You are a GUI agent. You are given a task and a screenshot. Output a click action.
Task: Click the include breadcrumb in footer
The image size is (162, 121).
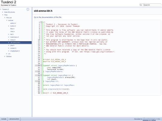point(4,119)
